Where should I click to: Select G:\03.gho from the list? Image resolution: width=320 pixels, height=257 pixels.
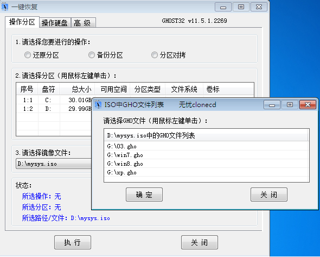click(206, 146)
